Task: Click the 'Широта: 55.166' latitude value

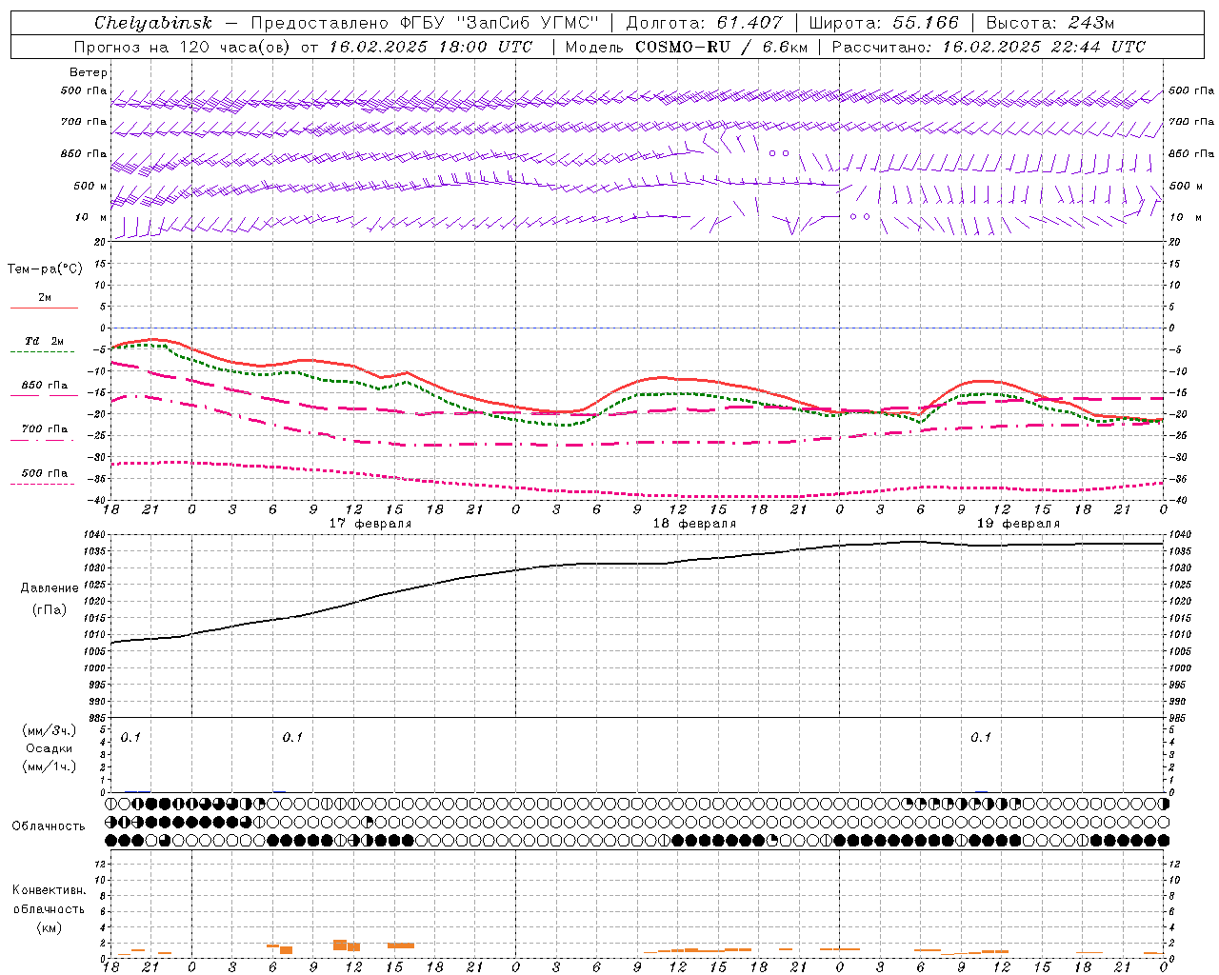Action: click(x=883, y=23)
